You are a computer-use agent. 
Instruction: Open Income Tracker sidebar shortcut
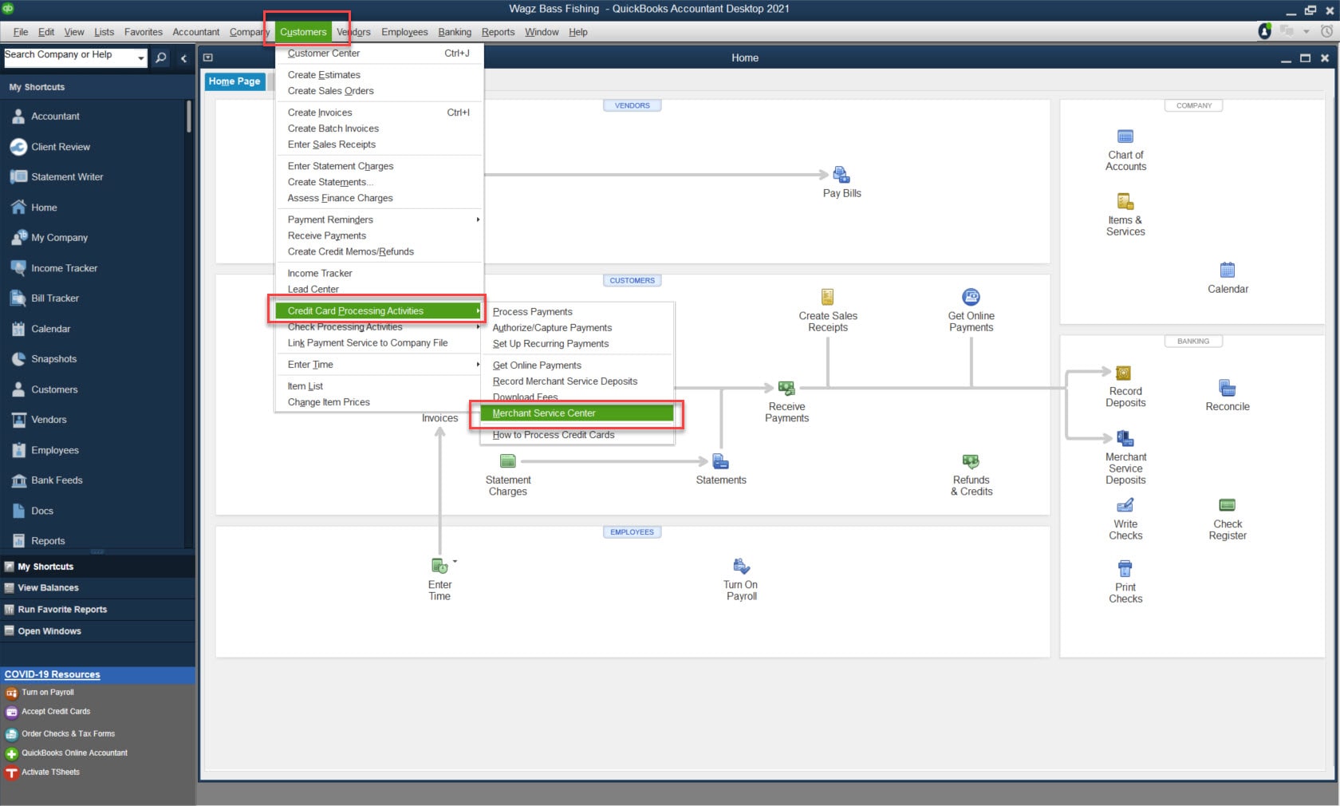64,268
